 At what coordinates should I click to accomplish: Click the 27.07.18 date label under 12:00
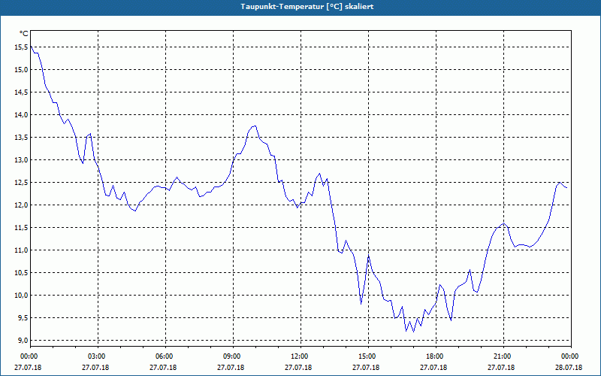(298, 368)
